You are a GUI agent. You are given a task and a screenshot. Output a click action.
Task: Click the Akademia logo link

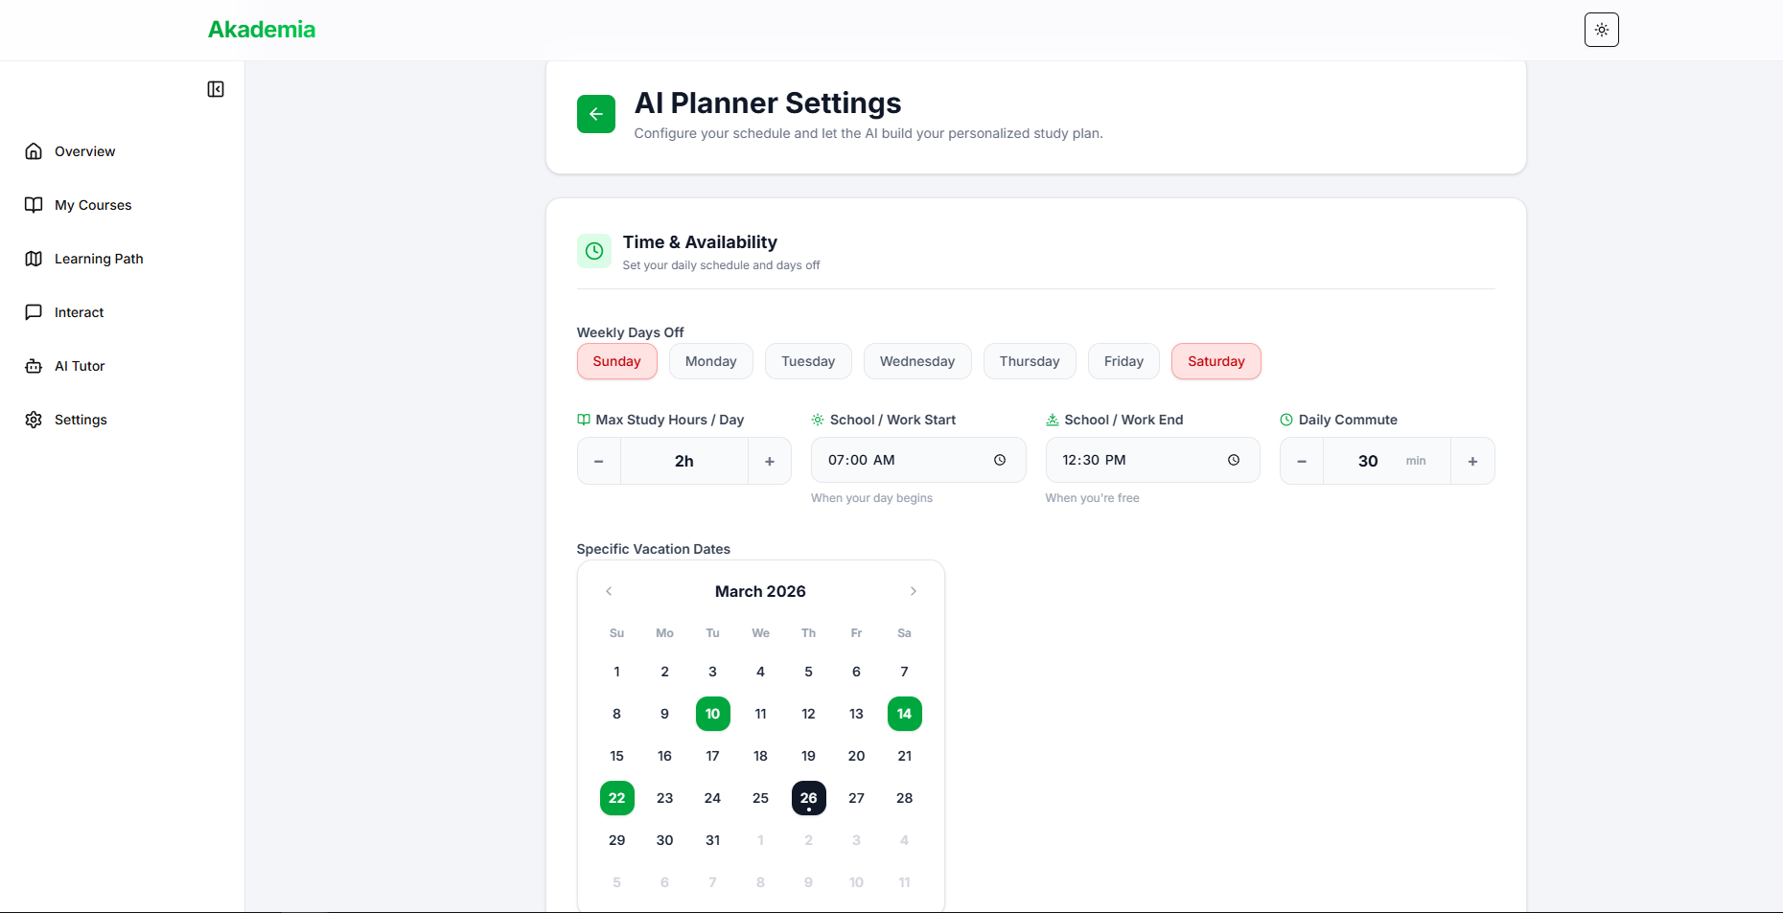tap(262, 30)
